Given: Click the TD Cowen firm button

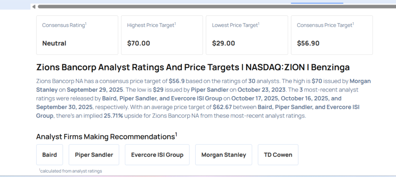Looking at the screenshot, I should [278, 155].
